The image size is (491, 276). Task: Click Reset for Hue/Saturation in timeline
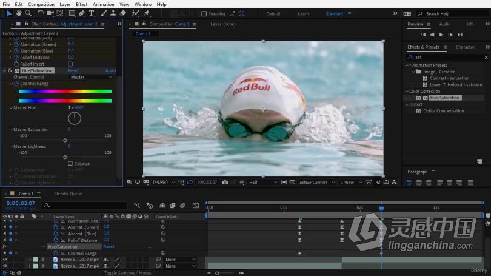pyautogui.click(x=109, y=246)
